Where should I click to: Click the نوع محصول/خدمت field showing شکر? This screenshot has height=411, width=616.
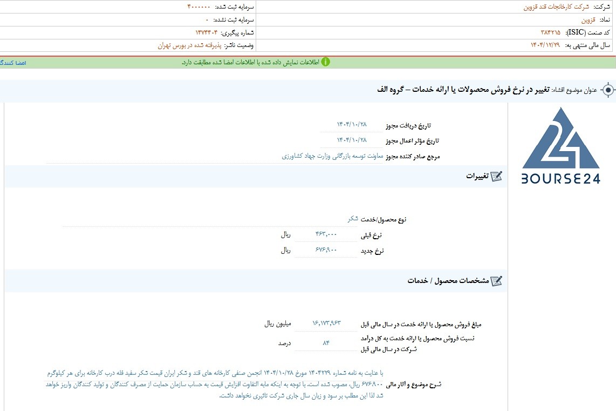pos(353,219)
